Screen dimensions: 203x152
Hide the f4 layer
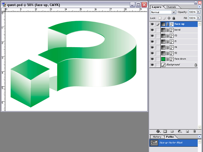152,47
